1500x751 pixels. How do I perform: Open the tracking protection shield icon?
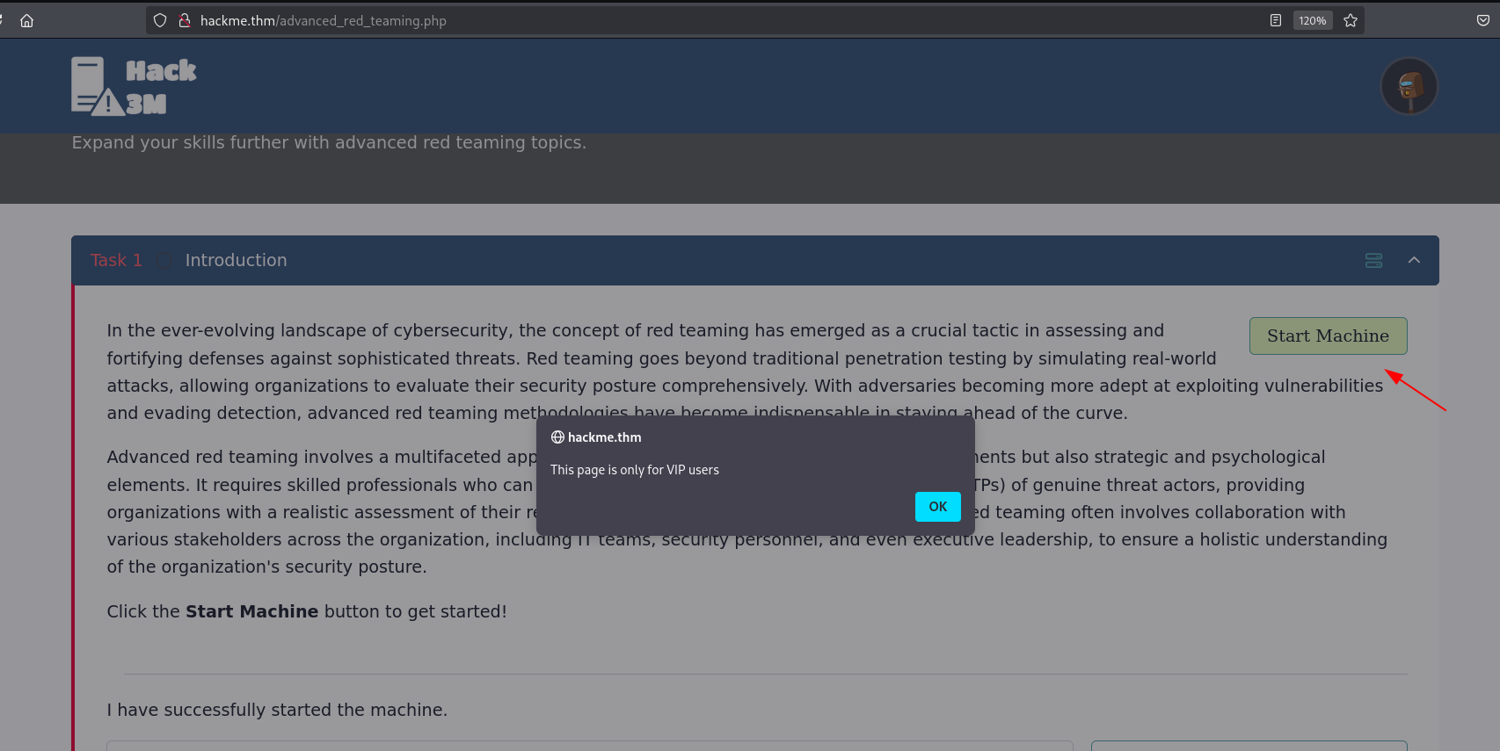point(160,21)
